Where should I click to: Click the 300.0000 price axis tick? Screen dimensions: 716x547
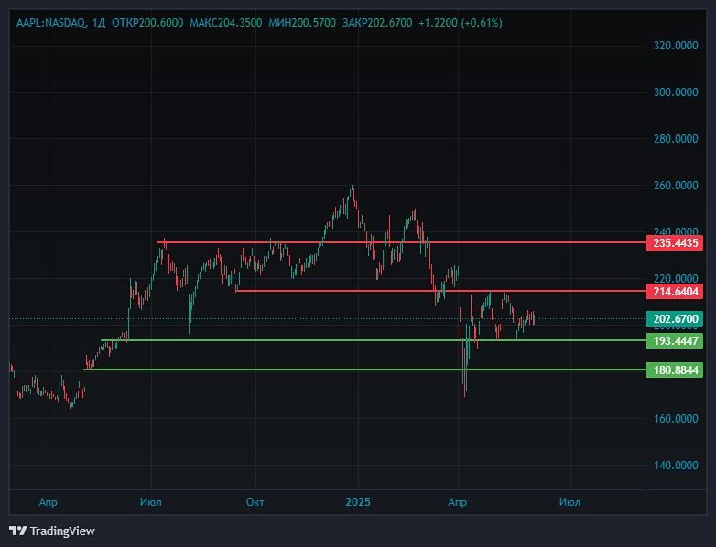coord(676,92)
